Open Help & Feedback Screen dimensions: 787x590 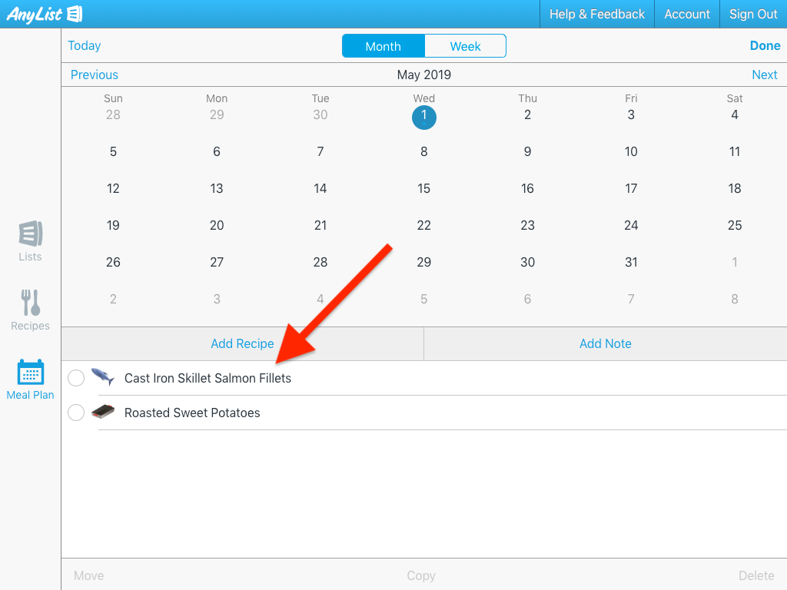coord(596,14)
